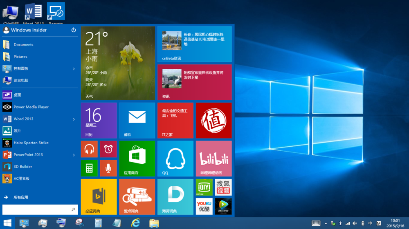Open 这台电脑 in Start menu list
Viewport: 409px width, 229px height.
pyautogui.click(x=40, y=81)
